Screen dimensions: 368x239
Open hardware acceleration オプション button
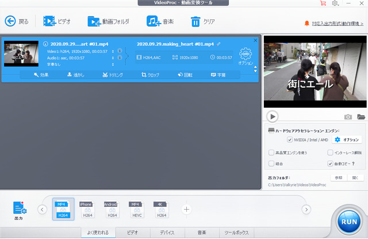[x=347, y=139]
